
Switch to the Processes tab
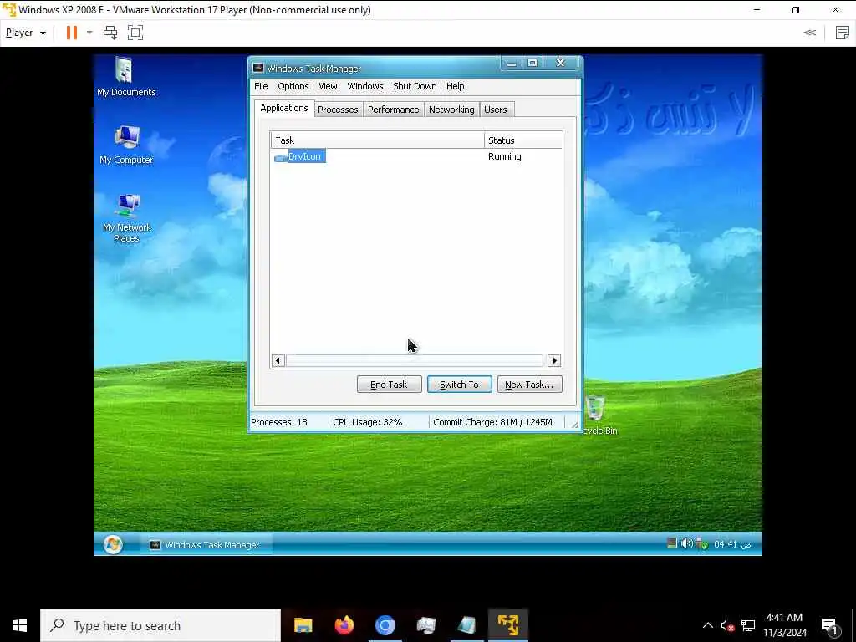pos(338,110)
